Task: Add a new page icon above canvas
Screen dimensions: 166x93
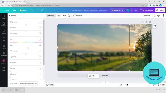Action: coord(150,22)
